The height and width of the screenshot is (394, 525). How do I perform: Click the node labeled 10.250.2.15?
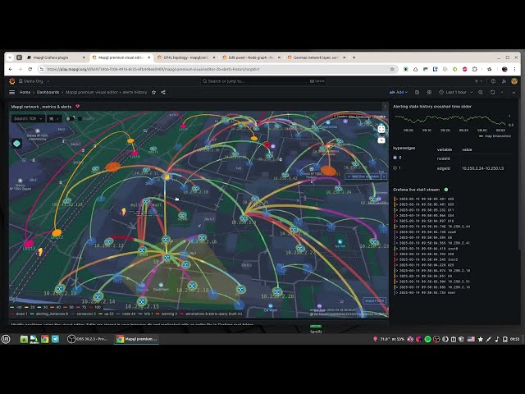click(142, 301)
